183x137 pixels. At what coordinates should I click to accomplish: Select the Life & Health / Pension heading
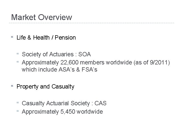click(x=46, y=38)
